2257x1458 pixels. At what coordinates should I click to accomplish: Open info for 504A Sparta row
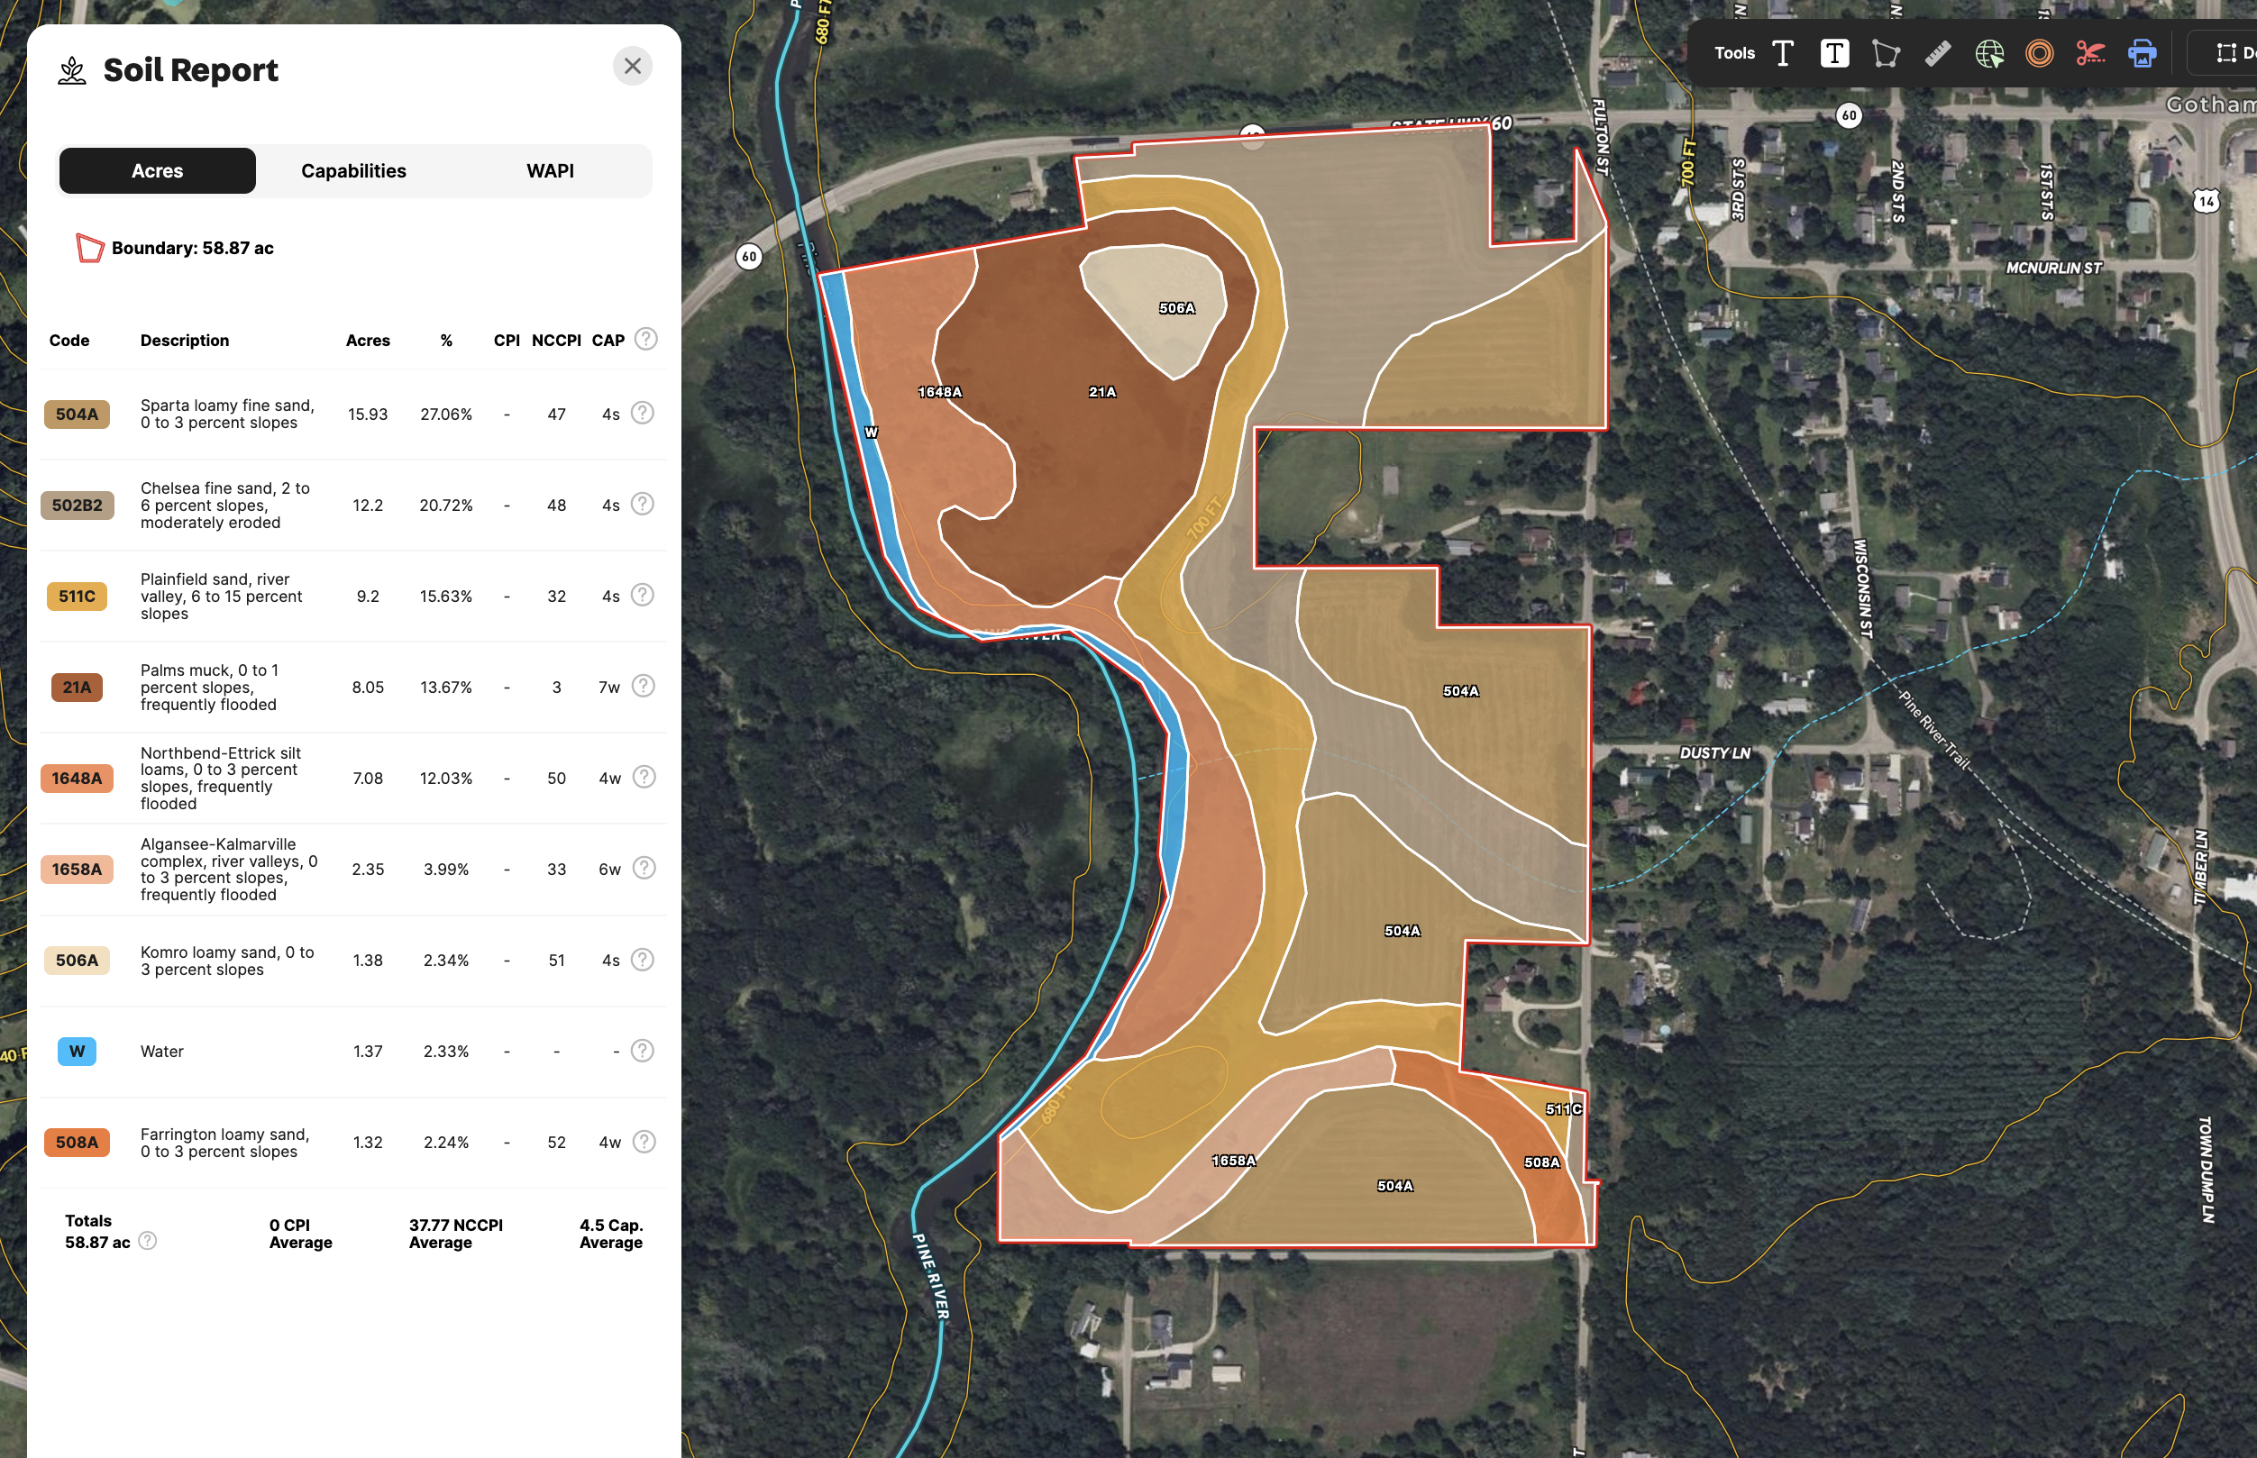click(x=643, y=413)
